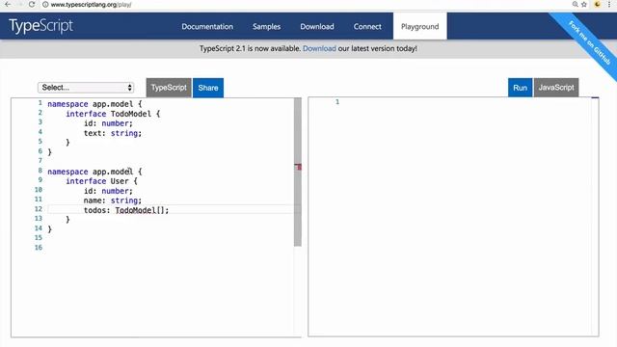Click the site info icon in address bar
This screenshot has width=617, height=347.
click(x=45, y=5)
